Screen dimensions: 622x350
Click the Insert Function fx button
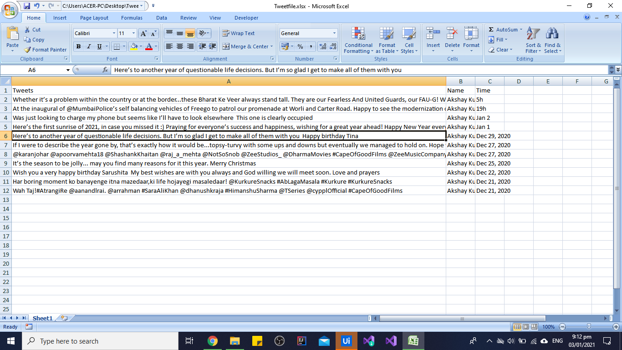(105, 70)
